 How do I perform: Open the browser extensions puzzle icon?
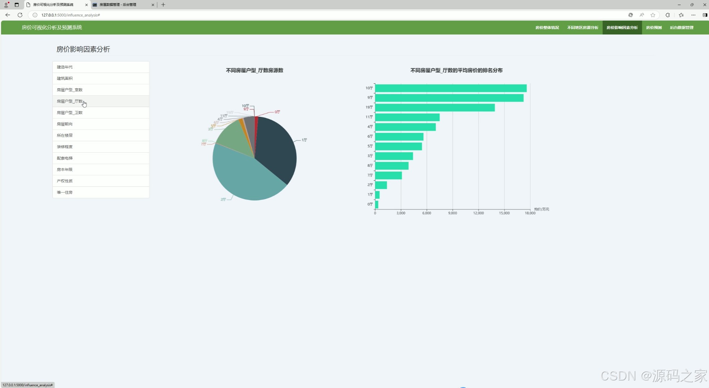pyautogui.click(x=668, y=15)
